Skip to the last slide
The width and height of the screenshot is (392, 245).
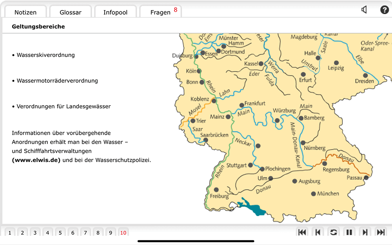click(x=380, y=232)
